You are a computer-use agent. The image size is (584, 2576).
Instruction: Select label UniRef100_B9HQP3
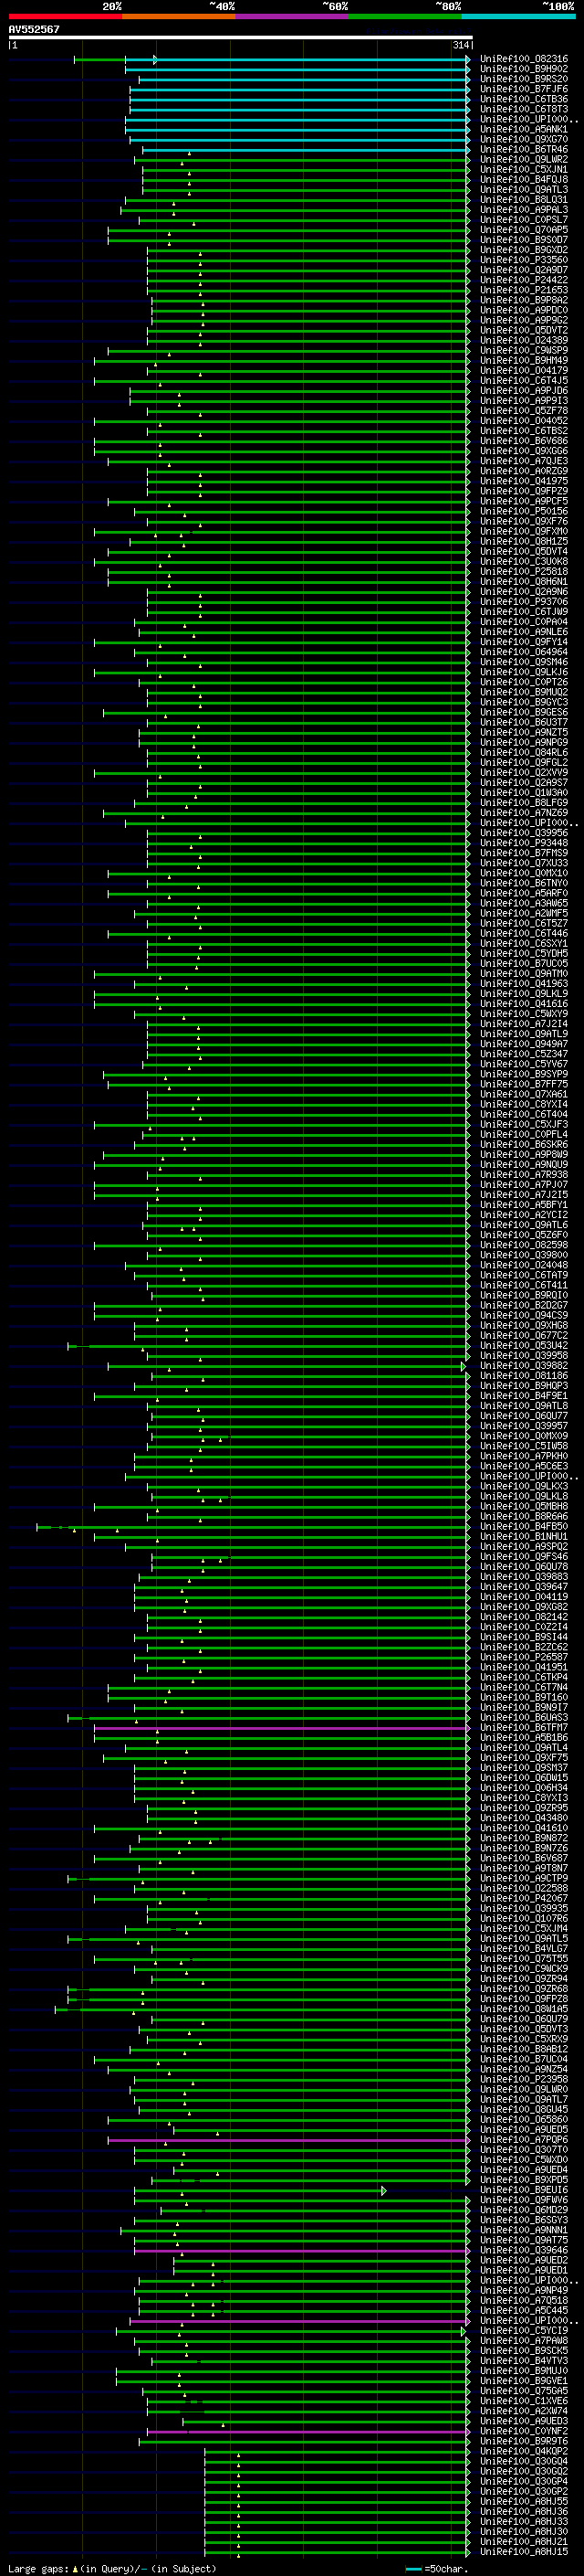pos(524,1385)
